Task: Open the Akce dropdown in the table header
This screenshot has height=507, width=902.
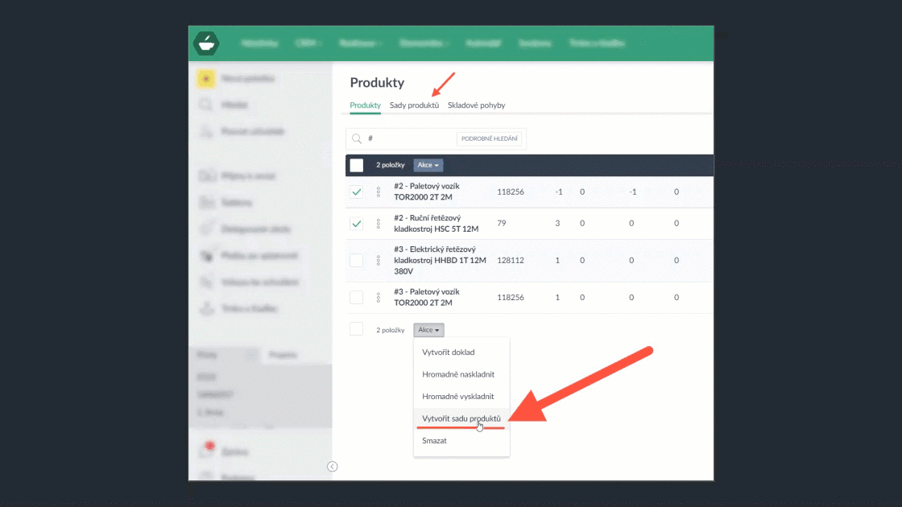Action: tap(428, 165)
